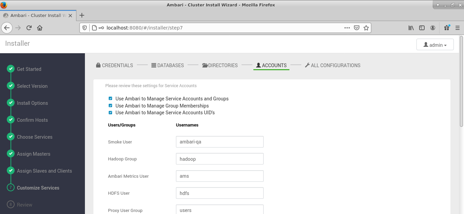Open the All Configurations tab
Image resolution: width=464 pixels, height=214 pixels.
point(333,65)
